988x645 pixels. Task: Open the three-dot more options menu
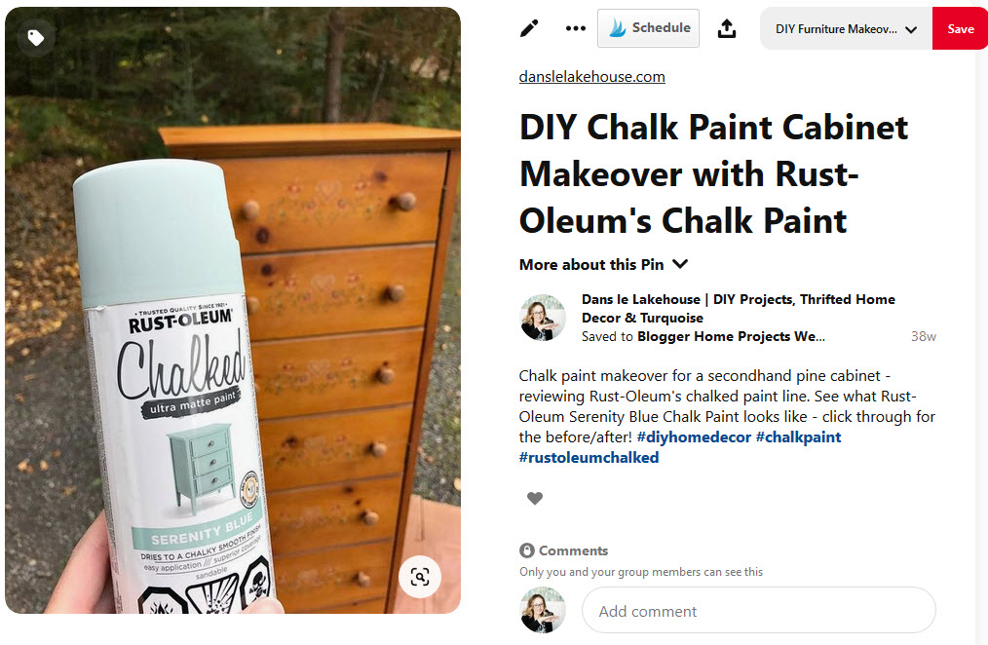575,28
